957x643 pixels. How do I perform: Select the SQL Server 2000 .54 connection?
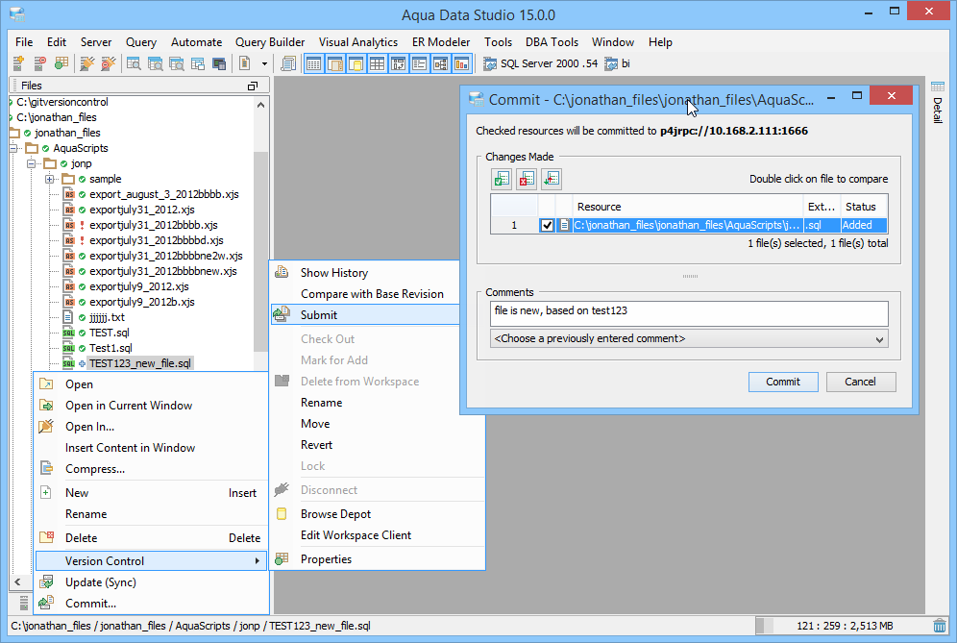(x=540, y=63)
